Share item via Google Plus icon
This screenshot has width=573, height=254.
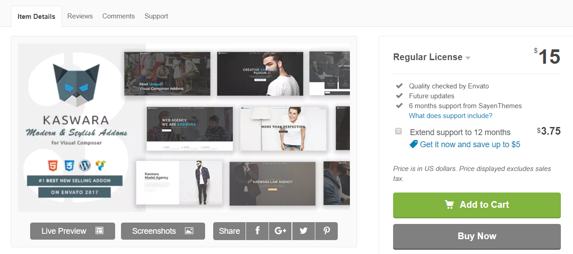281,231
